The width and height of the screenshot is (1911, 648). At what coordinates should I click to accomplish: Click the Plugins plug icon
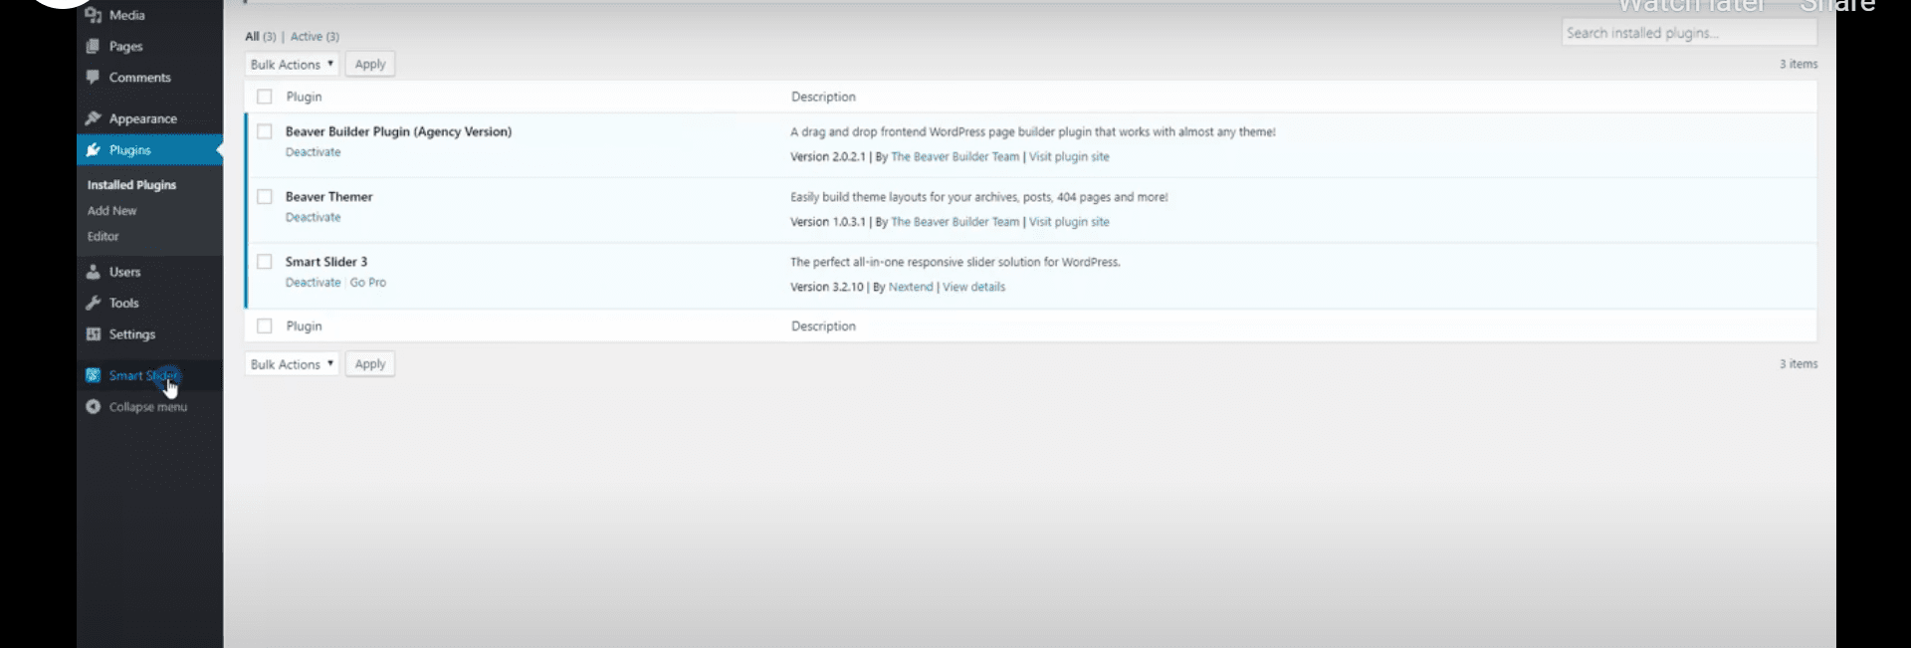94,149
